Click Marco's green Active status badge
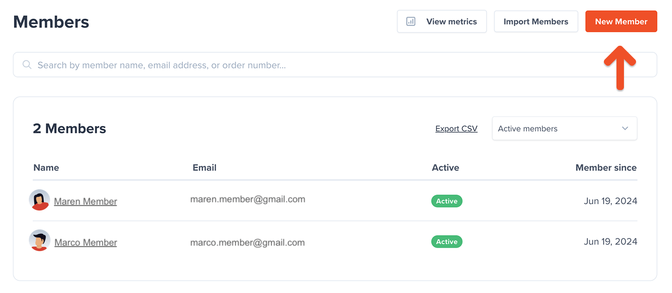The image size is (672, 293). tap(447, 242)
